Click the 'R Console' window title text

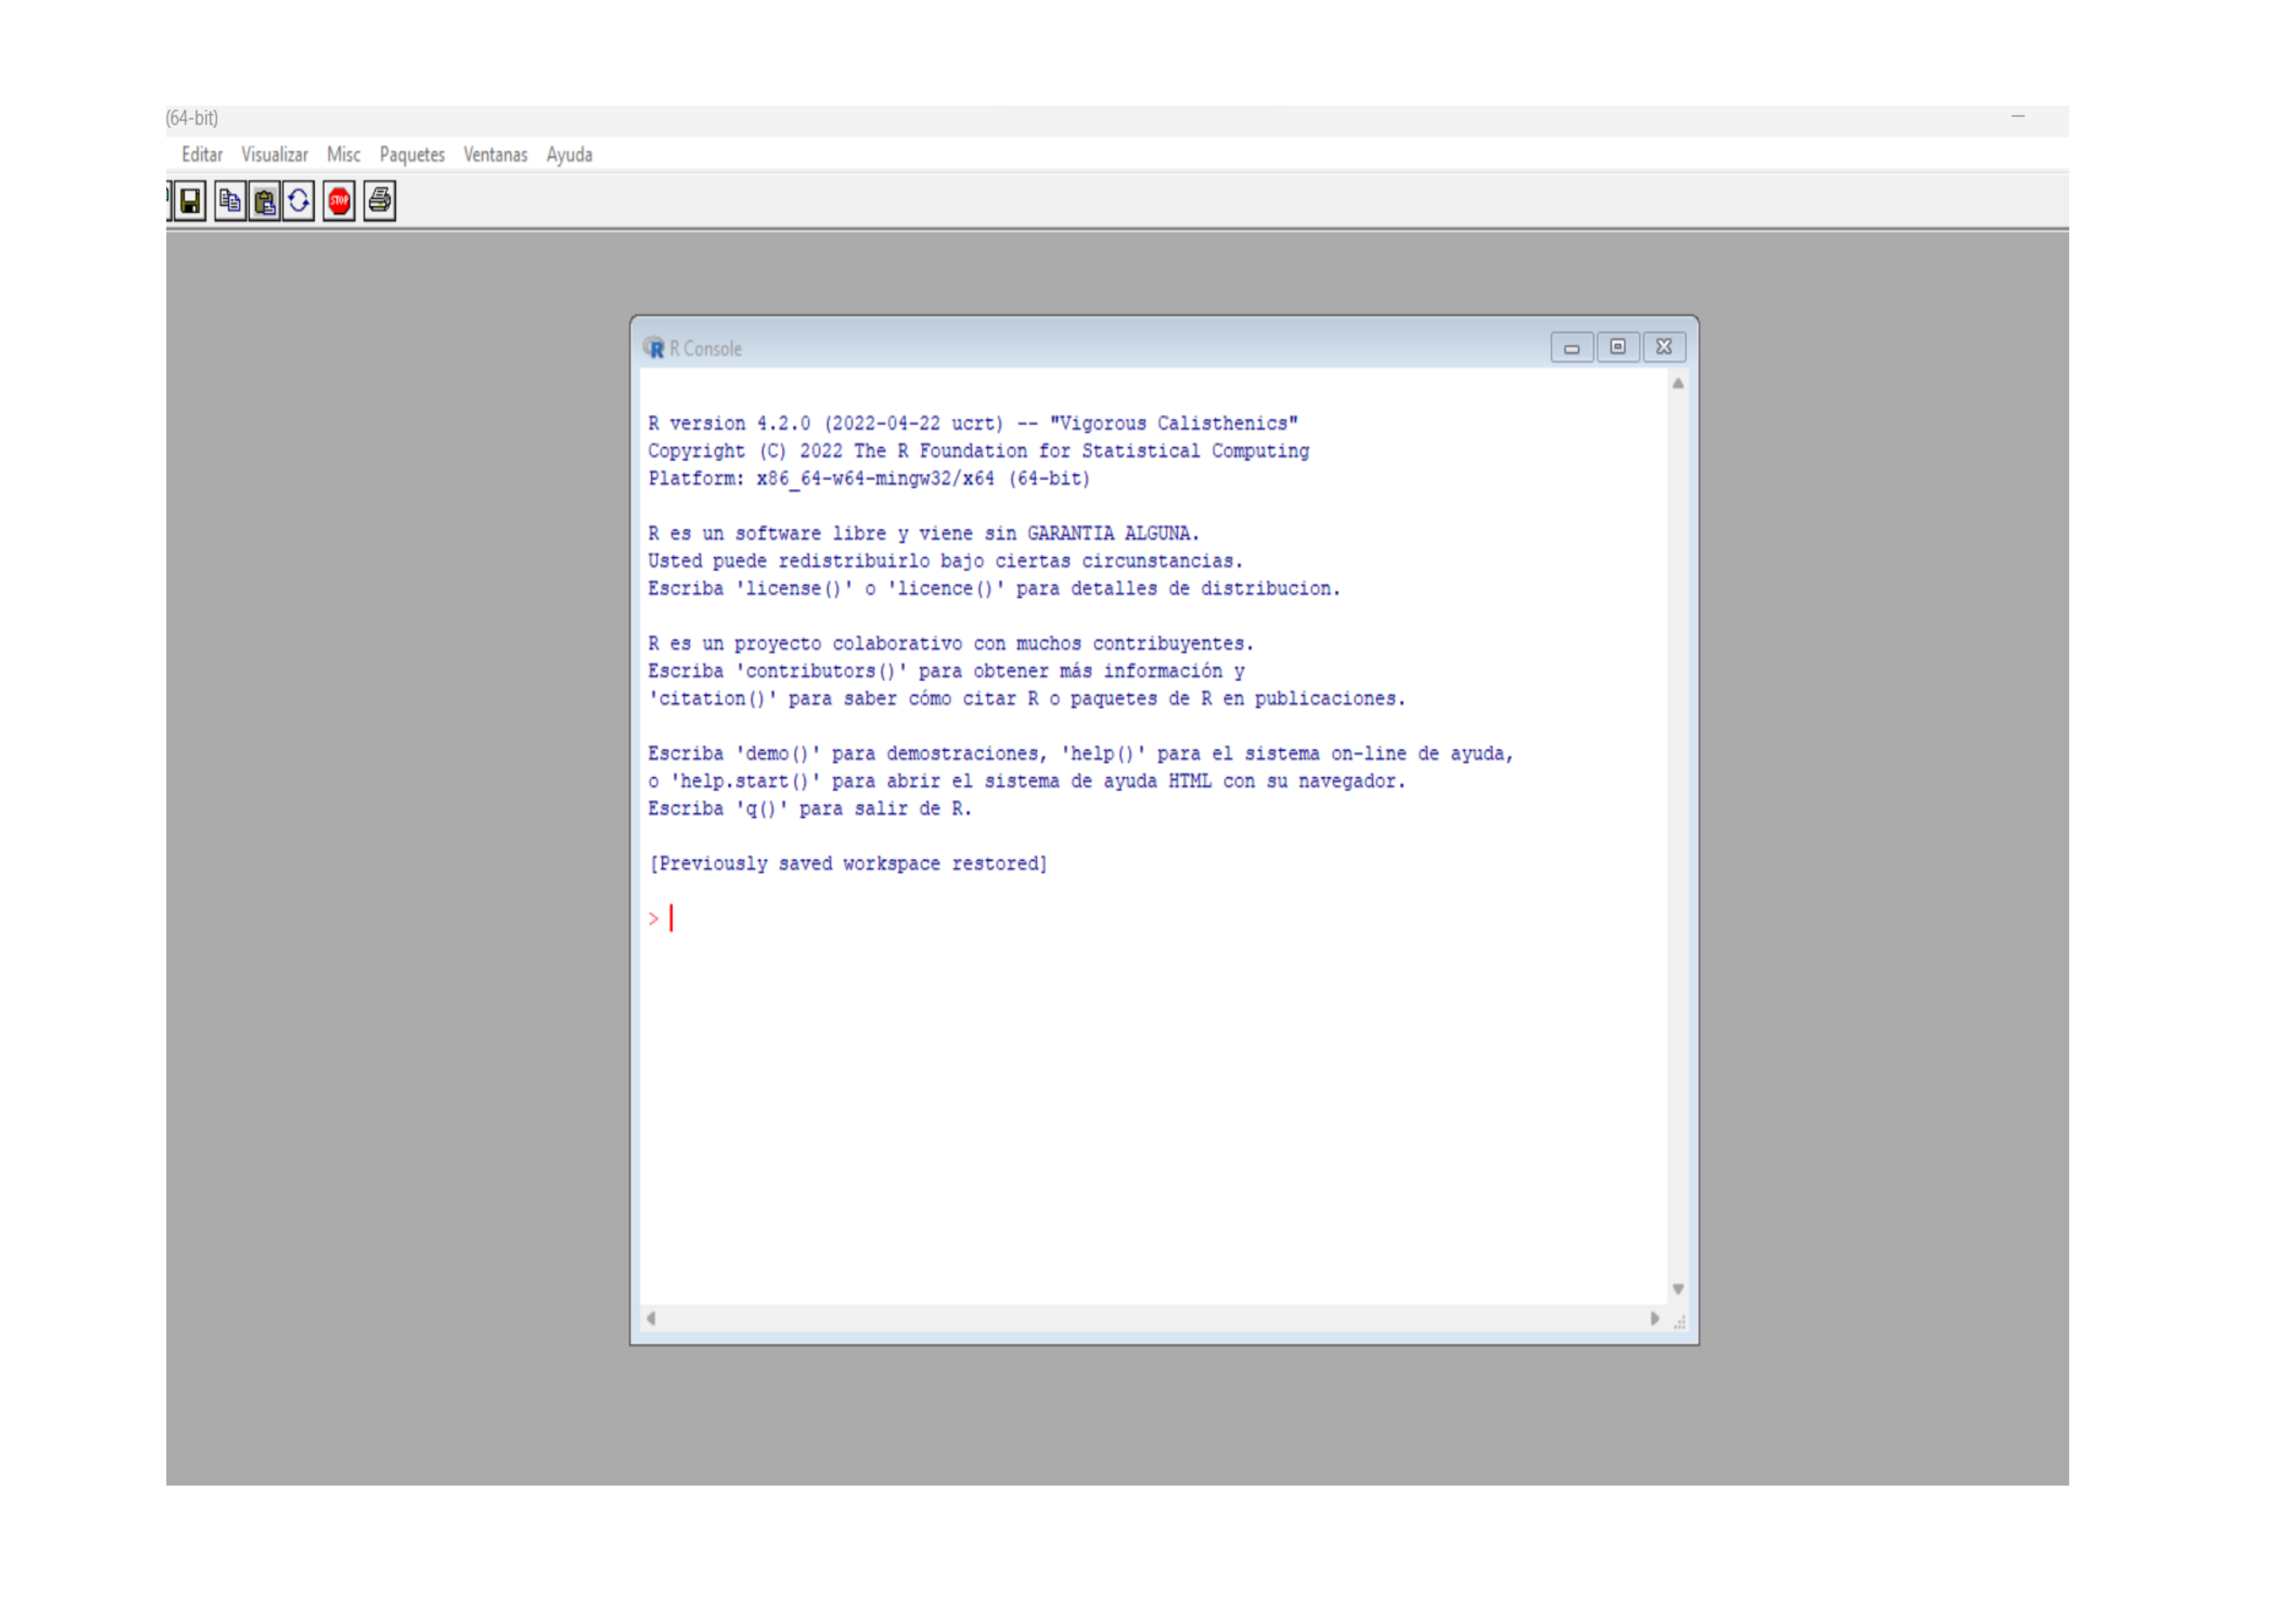pos(706,349)
